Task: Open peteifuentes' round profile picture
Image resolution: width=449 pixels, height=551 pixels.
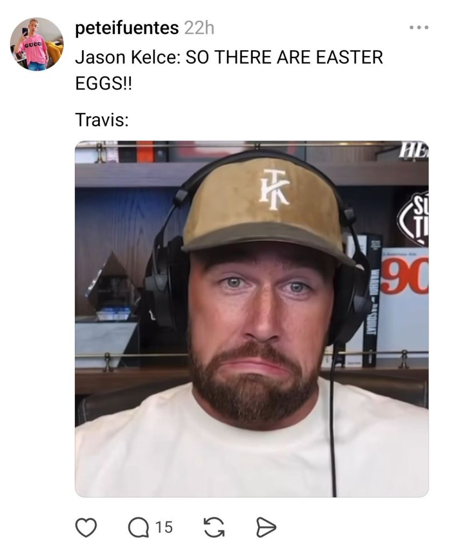Action: [37, 44]
